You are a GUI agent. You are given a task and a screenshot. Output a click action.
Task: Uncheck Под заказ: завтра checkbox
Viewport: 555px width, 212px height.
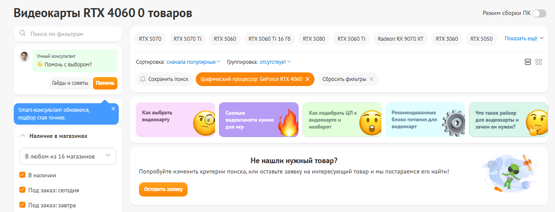coord(22,205)
